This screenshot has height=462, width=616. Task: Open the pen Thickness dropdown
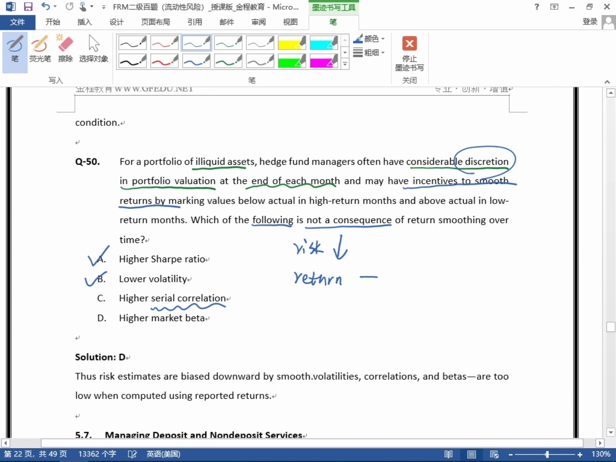tap(369, 53)
